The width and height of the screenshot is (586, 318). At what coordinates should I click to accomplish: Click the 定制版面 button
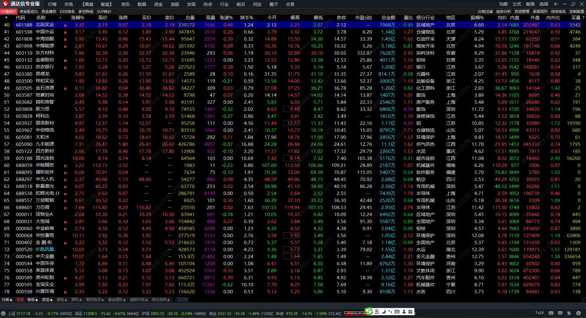(577, 12)
